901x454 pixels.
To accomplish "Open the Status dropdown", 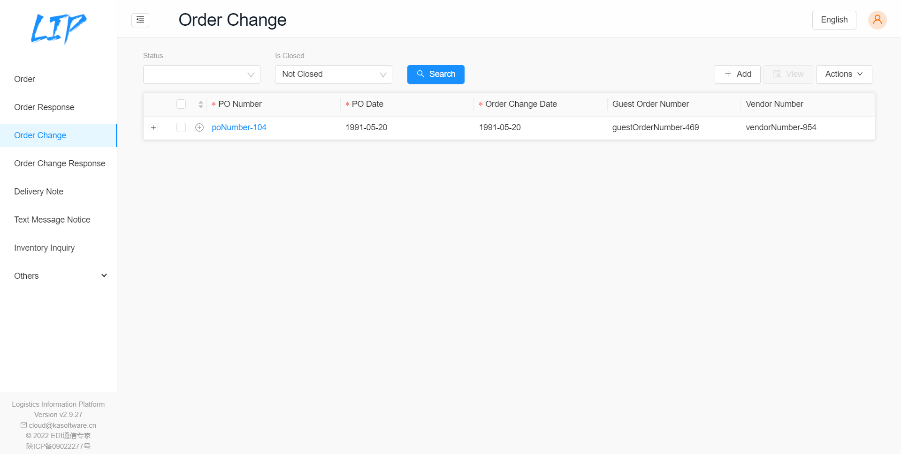I will [201, 74].
